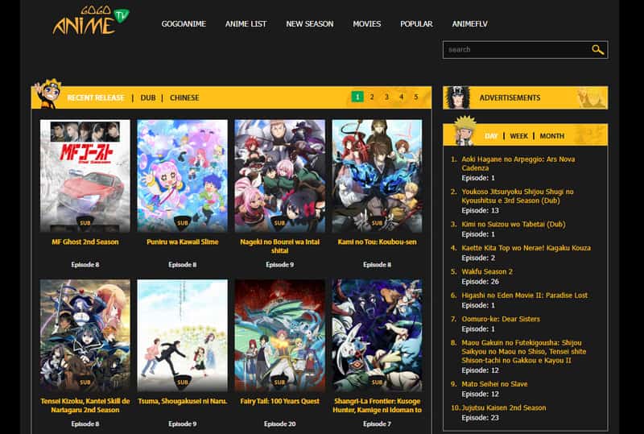Click Episode: 13 under Youkoso Jitsuryoku
This screenshot has width=644, height=434.
click(480, 210)
